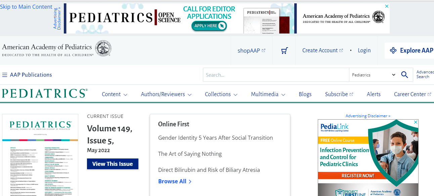Viewport: 434px width, 196px height.
Task: Click the View This Issue button
Action: 113,164
